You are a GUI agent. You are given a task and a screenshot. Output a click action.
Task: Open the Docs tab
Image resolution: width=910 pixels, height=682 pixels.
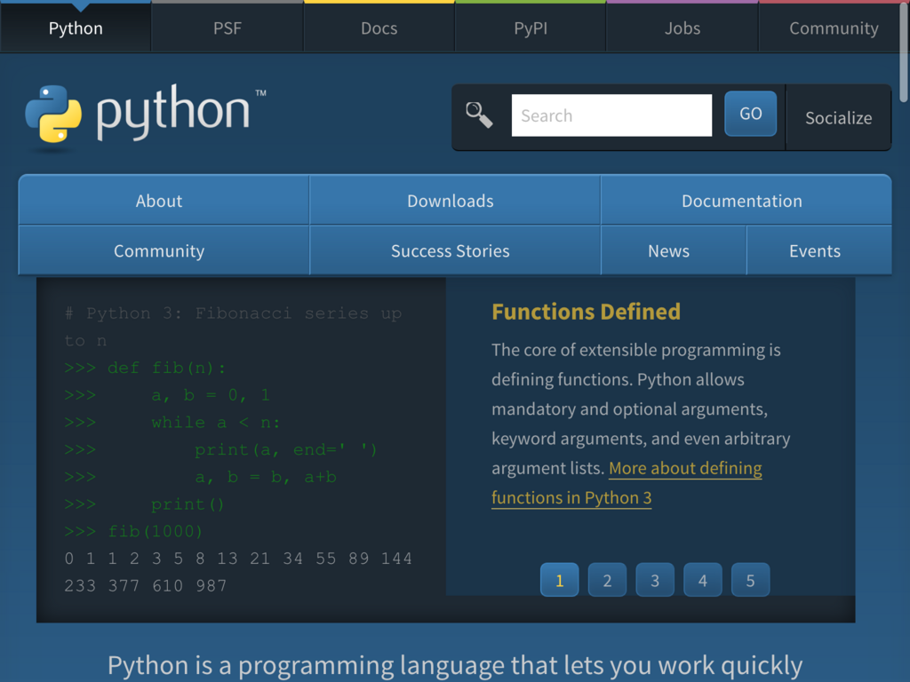[x=379, y=28]
